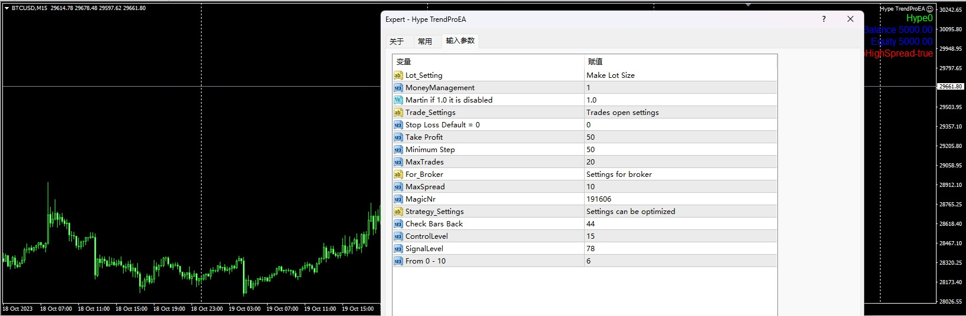The width and height of the screenshot is (966, 316).
Task: Click the Strategy_Settings string icon
Action: pyautogui.click(x=398, y=212)
